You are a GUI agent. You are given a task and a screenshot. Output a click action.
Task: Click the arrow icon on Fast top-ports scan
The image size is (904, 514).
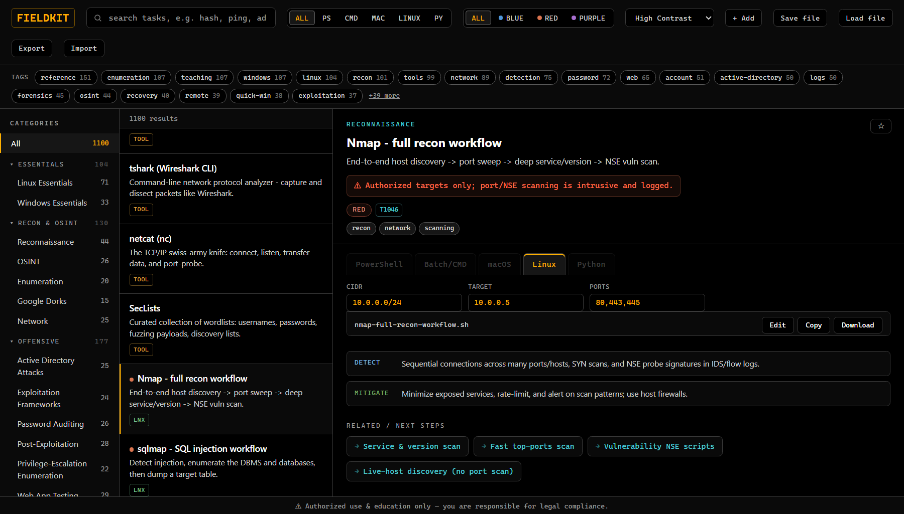[x=484, y=446]
